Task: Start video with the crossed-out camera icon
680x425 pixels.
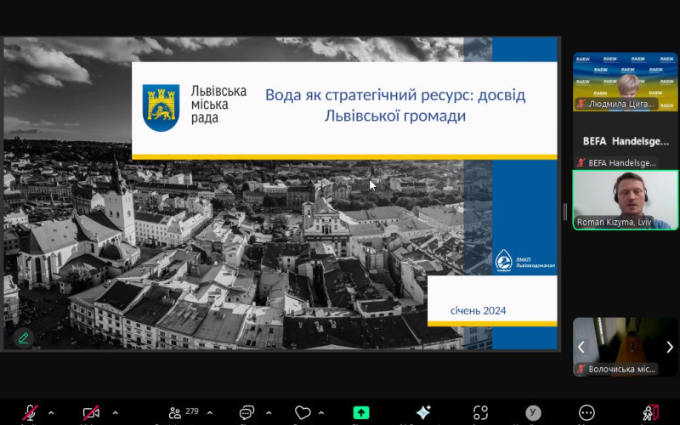Action: coord(91,412)
